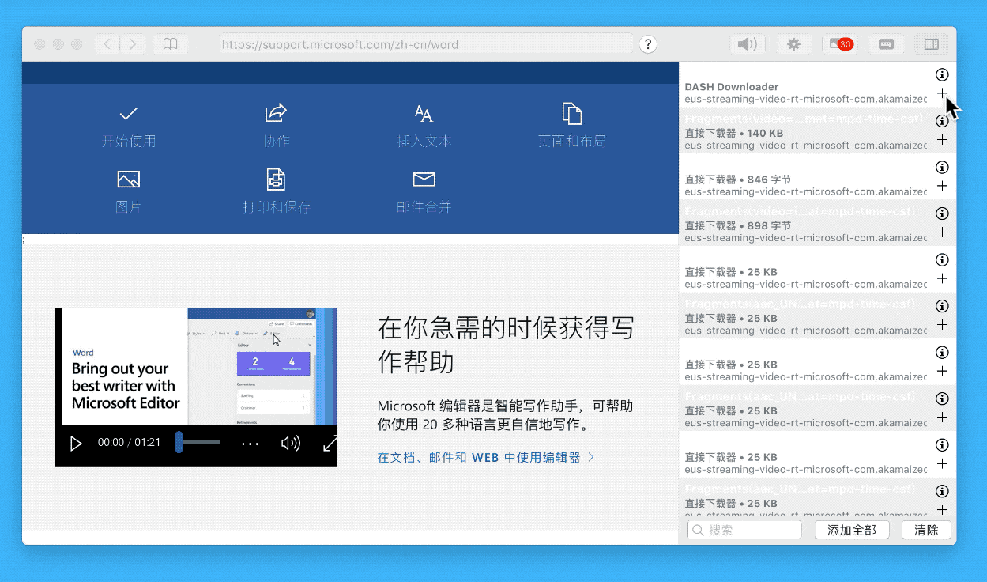Click the keyboard-like toolbar icon
Screen dimensions: 987x582
coord(886,44)
